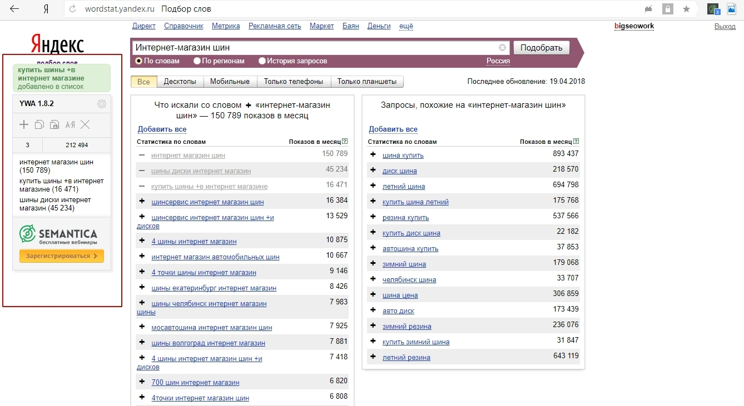Switch to 'Только телефоны' tab
The height and width of the screenshot is (406, 744).
[294, 82]
